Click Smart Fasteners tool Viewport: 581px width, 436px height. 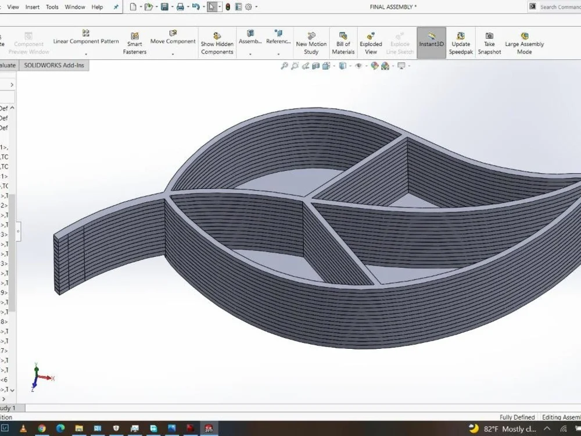point(135,44)
